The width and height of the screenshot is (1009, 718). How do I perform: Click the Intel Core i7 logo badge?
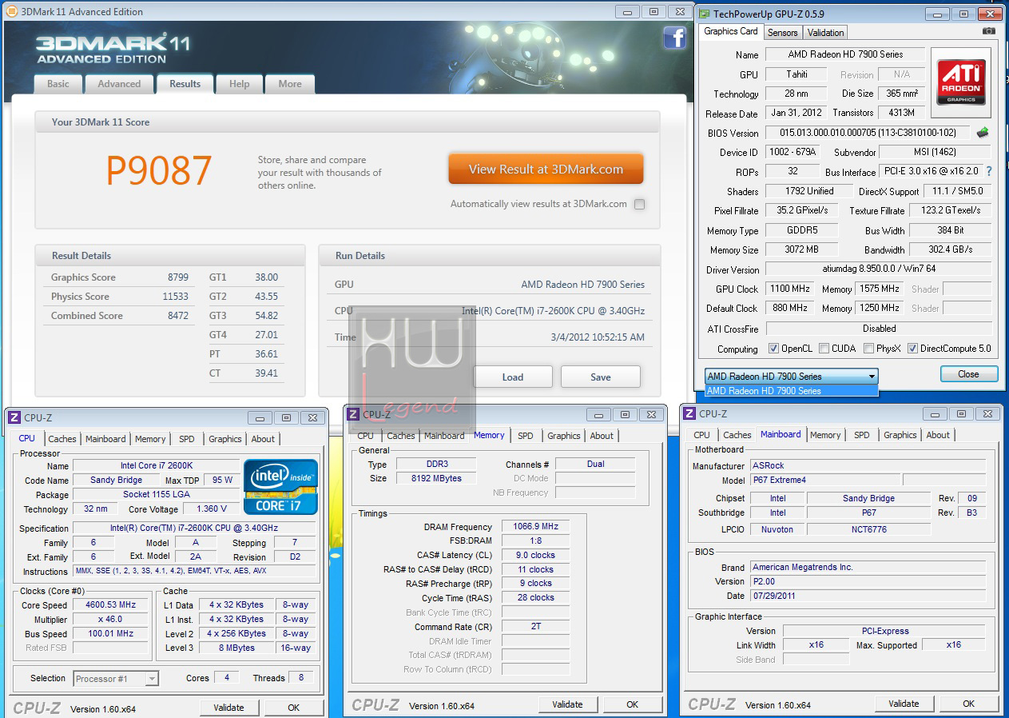[x=281, y=486]
